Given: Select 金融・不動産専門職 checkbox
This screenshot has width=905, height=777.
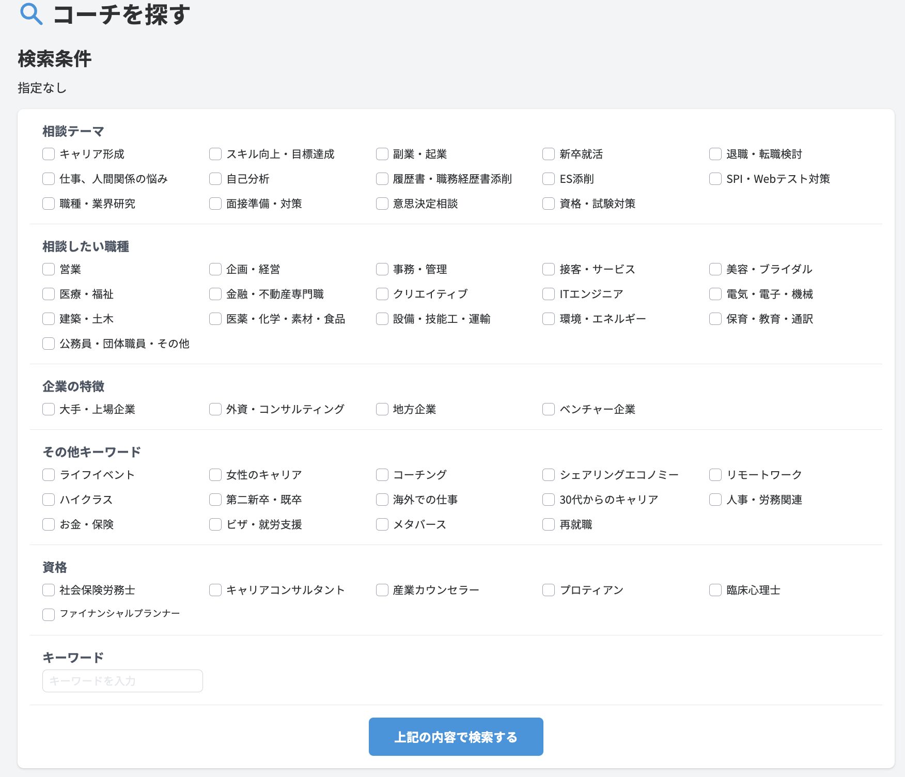Looking at the screenshot, I should pos(215,294).
